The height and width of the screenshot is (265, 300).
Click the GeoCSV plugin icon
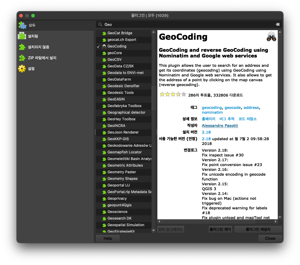pyautogui.click(x=104, y=60)
